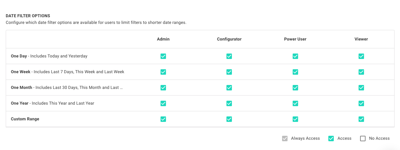The width and height of the screenshot is (400, 150).
Task: Disable One Day for Power User
Action: pos(295,56)
